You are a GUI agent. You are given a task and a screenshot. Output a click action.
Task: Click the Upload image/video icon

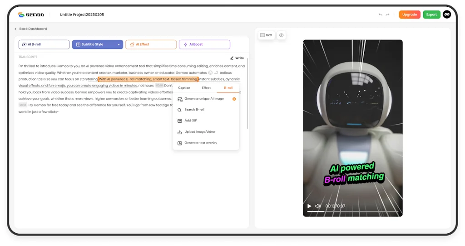pos(180,132)
